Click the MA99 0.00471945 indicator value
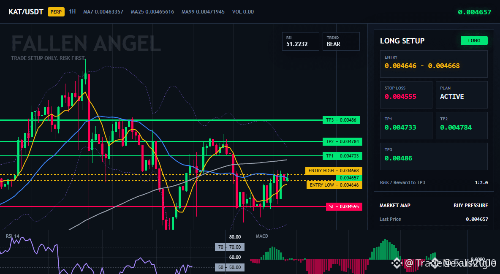500x274 pixels. pyautogui.click(x=203, y=12)
